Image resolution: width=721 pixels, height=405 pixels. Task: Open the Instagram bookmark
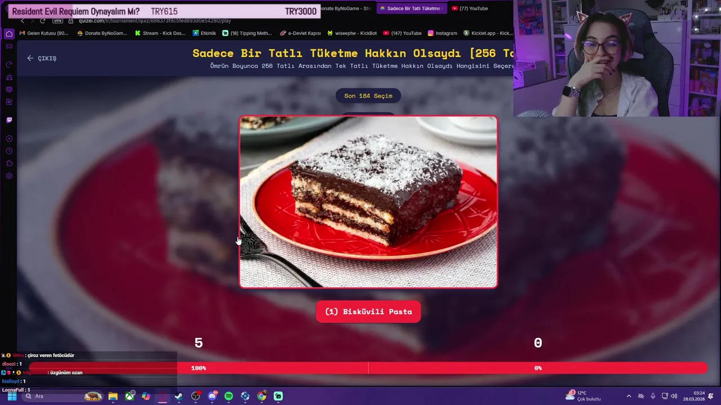coord(442,33)
